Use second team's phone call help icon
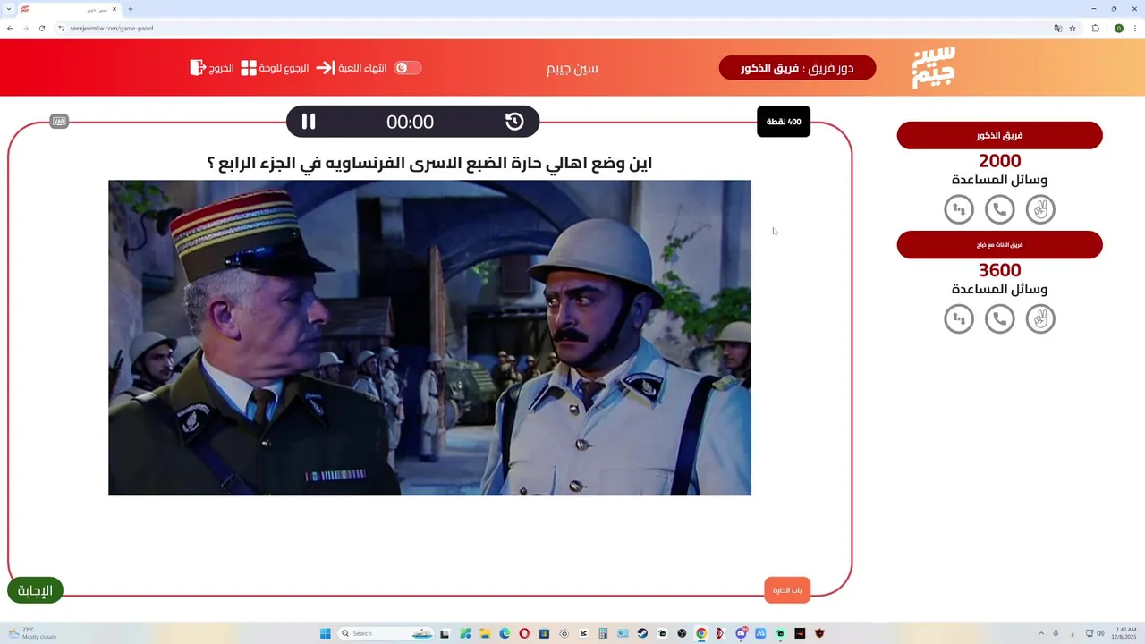 [x=999, y=318]
